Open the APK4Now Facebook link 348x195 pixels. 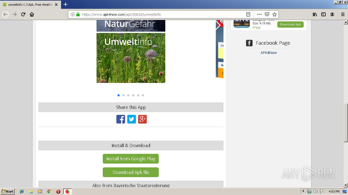tap(269, 53)
